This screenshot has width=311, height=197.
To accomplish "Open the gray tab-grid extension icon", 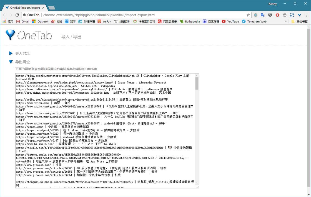I will [285, 15].
